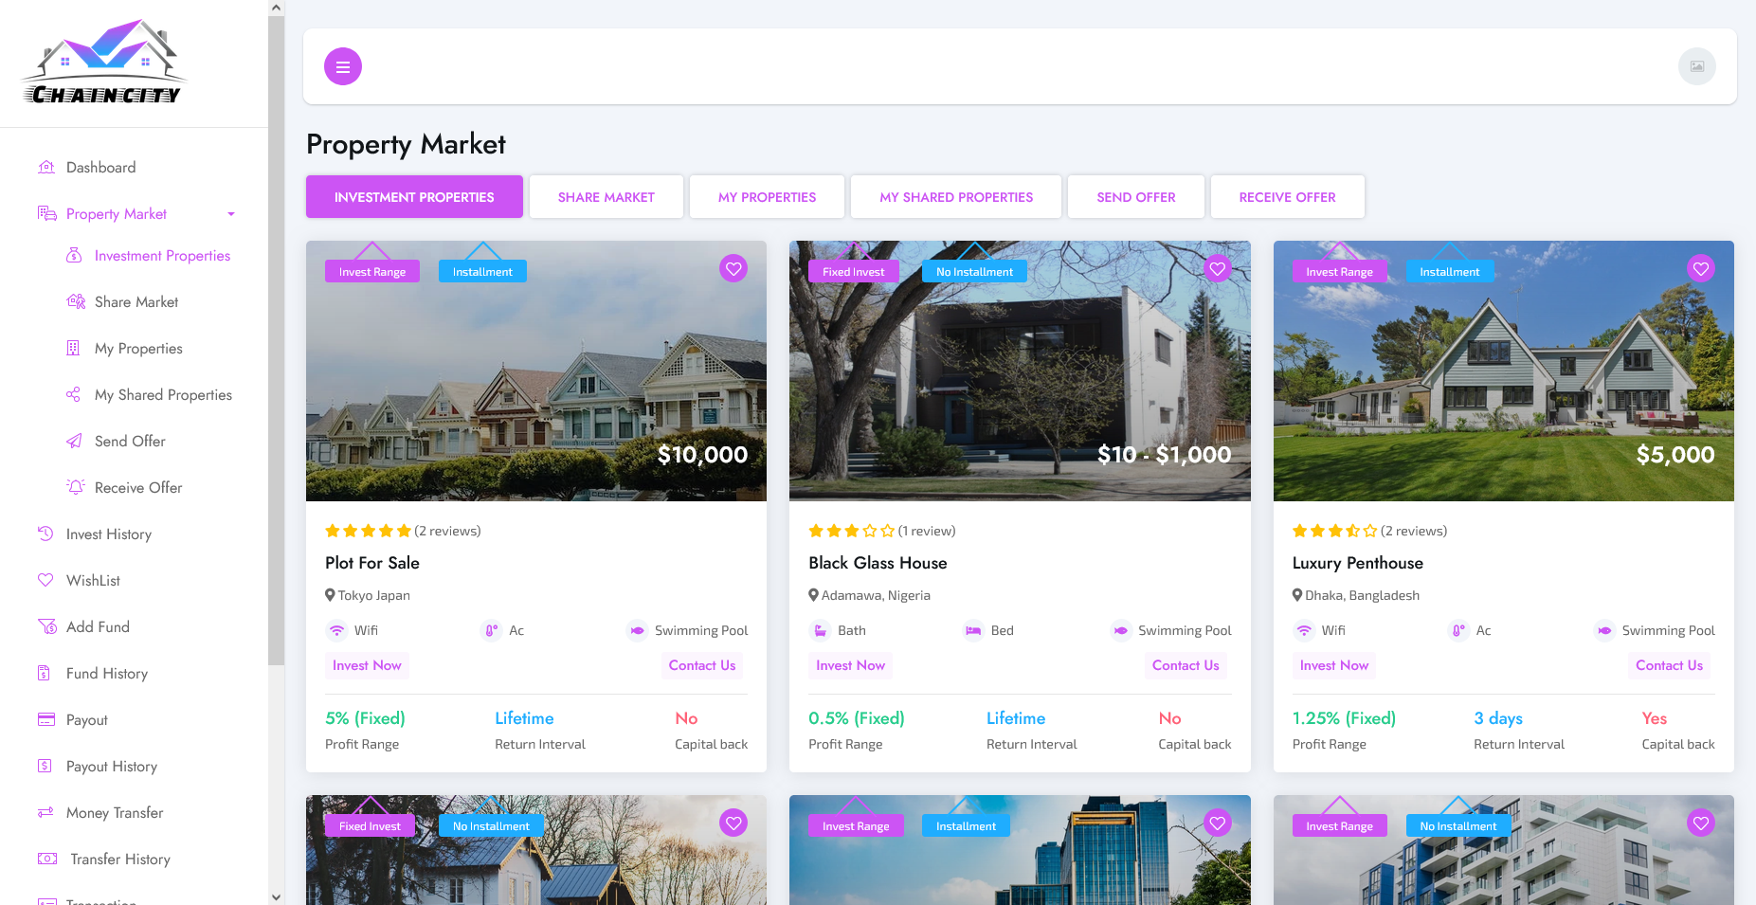Click the Bath amenity icon on Black Glass House
Screen dimensions: 1756x905
[820, 631]
